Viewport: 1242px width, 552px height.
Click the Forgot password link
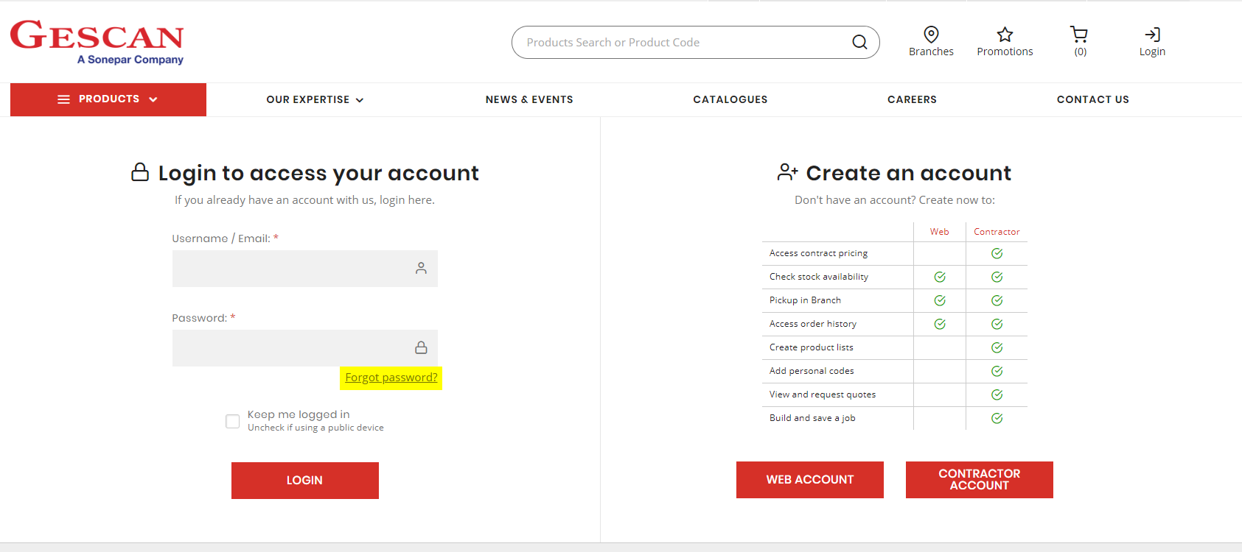pos(391,377)
